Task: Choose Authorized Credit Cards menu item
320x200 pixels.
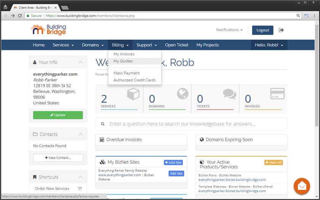Action: point(135,80)
